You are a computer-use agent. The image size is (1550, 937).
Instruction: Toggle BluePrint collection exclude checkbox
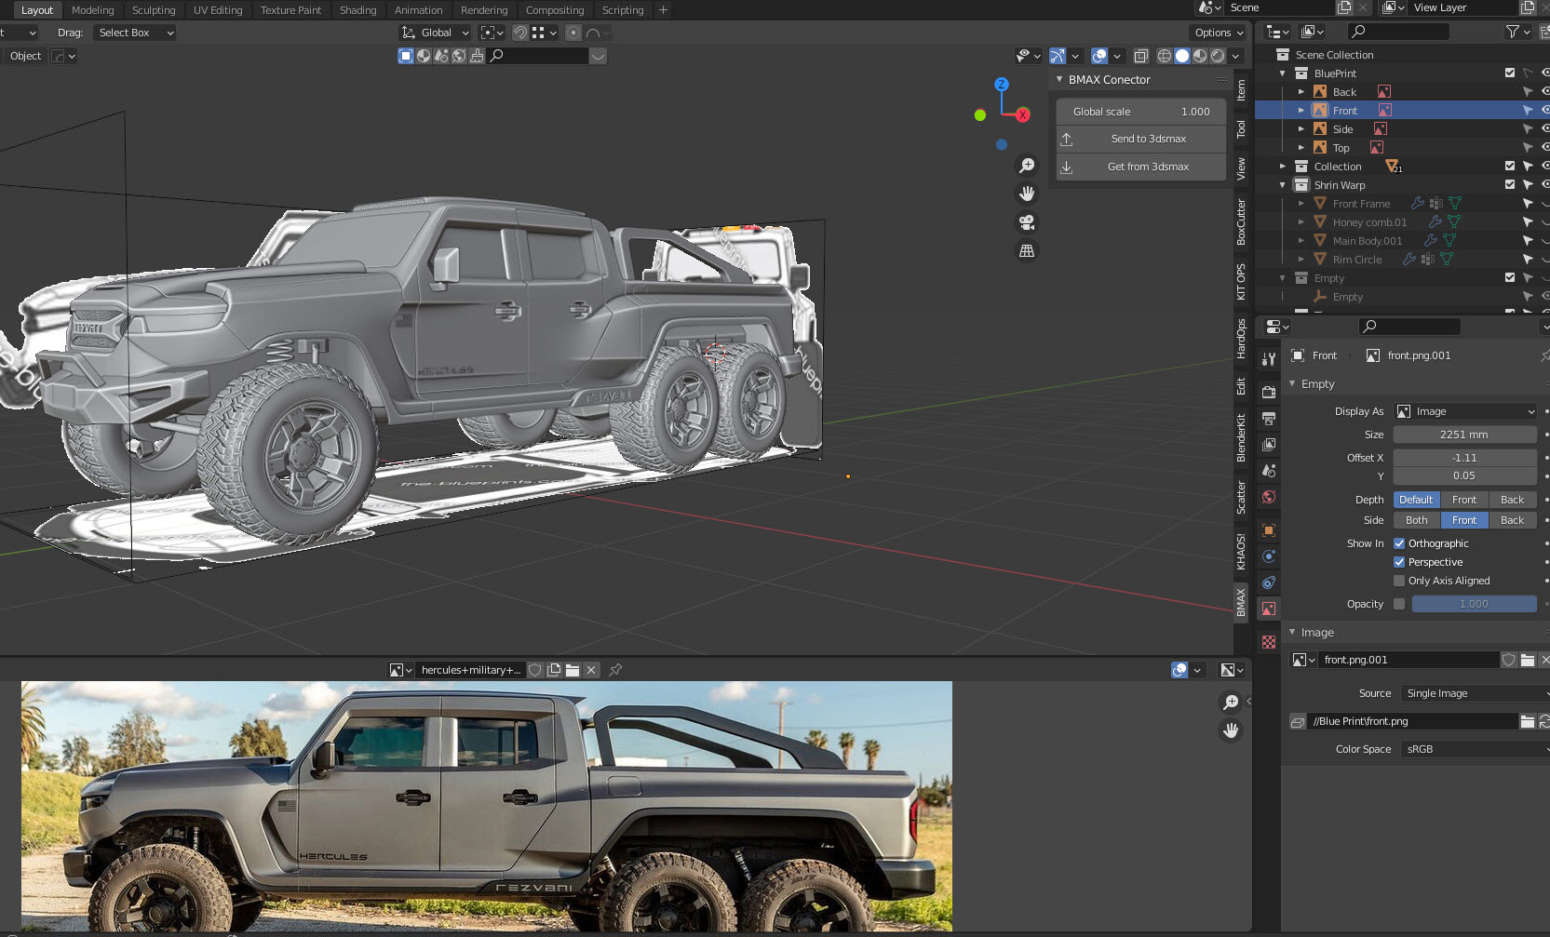point(1510,73)
